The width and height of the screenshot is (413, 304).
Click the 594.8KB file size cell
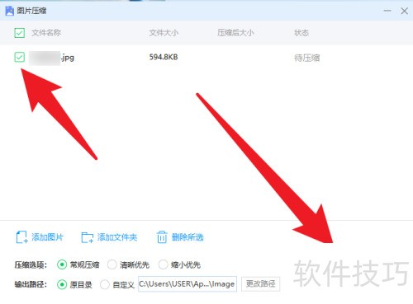point(164,57)
